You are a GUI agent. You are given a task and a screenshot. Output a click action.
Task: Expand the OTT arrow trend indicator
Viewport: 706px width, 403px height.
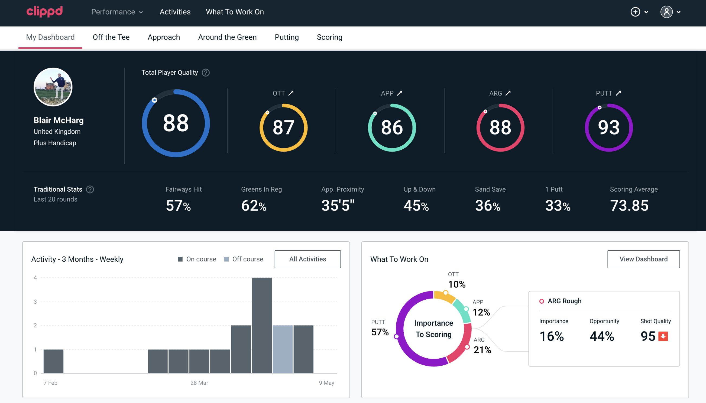coord(291,93)
